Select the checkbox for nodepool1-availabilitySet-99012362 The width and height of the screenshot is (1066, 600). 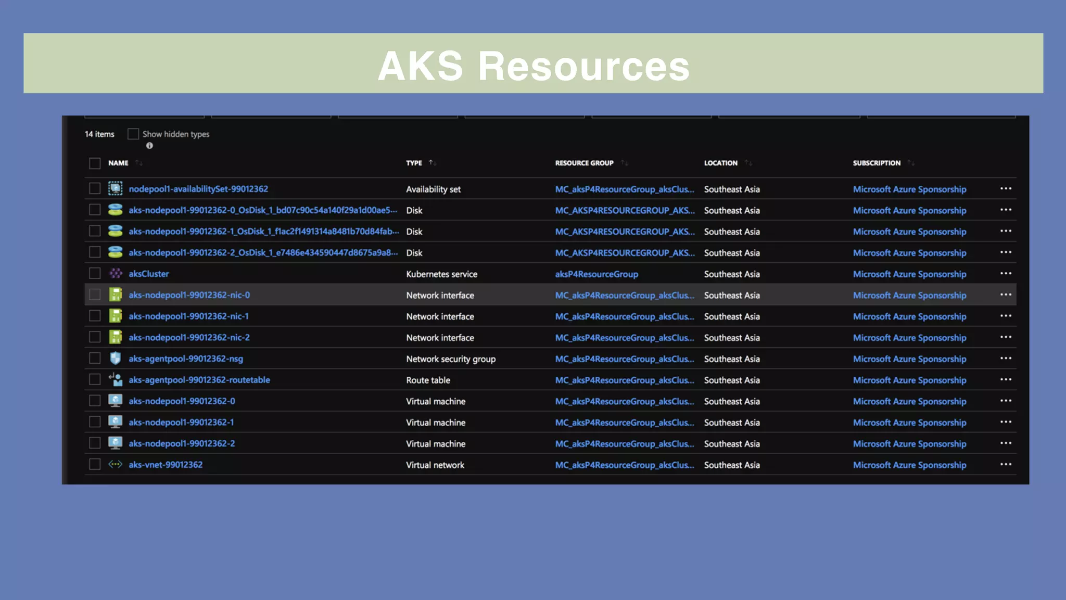click(95, 188)
